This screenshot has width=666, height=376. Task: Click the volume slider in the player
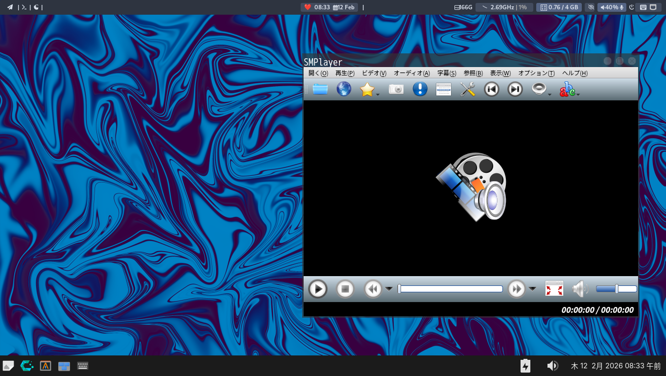pos(616,289)
